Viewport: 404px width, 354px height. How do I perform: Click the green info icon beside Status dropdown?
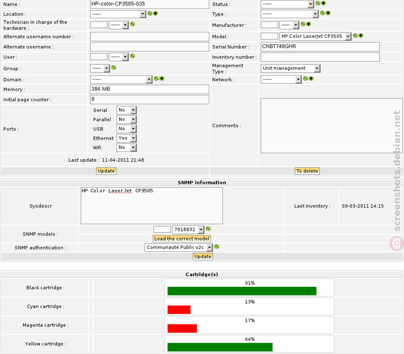click(318, 3)
